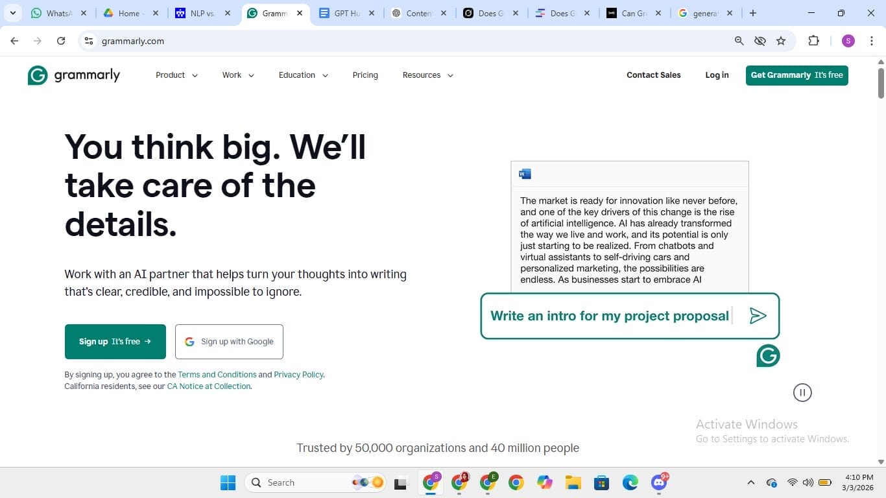Open Copilot from the taskbar
886x498 pixels.
click(x=545, y=482)
